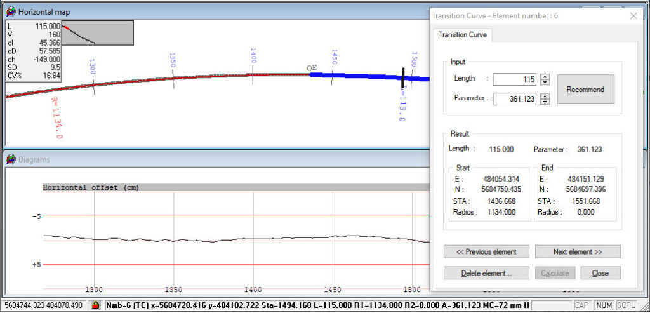Click the Parameter input field
The width and height of the screenshot is (650, 313).
pos(514,98)
